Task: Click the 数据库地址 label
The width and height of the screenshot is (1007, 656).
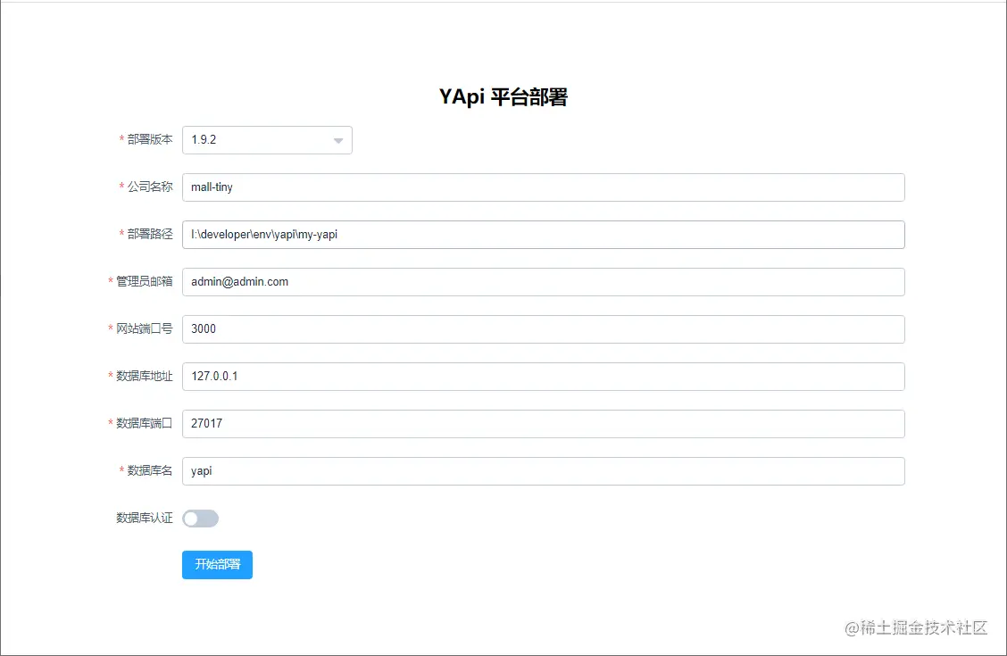Action: click(144, 376)
